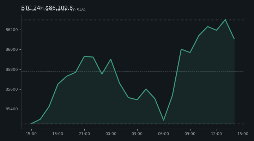Click the kimchi +0.54% subtitle text

click(71, 10)
